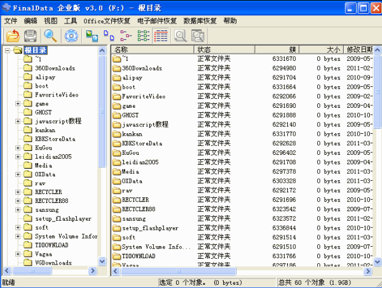The width and height of the screenshot is (382, 288).
Task: Select alipay in the folder tree
Action: click(45, 77)
